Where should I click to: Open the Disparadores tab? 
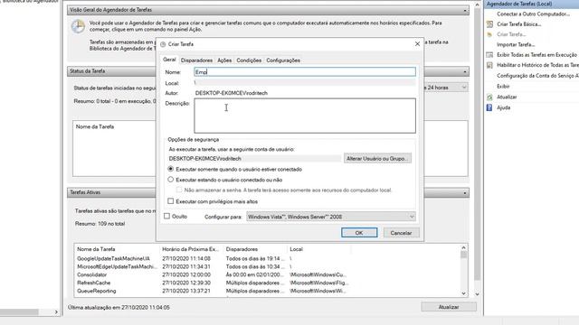196,60
